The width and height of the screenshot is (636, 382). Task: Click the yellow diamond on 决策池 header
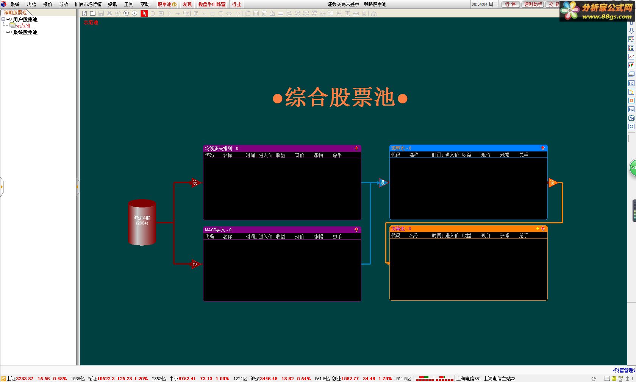click(x=538, y=229)
